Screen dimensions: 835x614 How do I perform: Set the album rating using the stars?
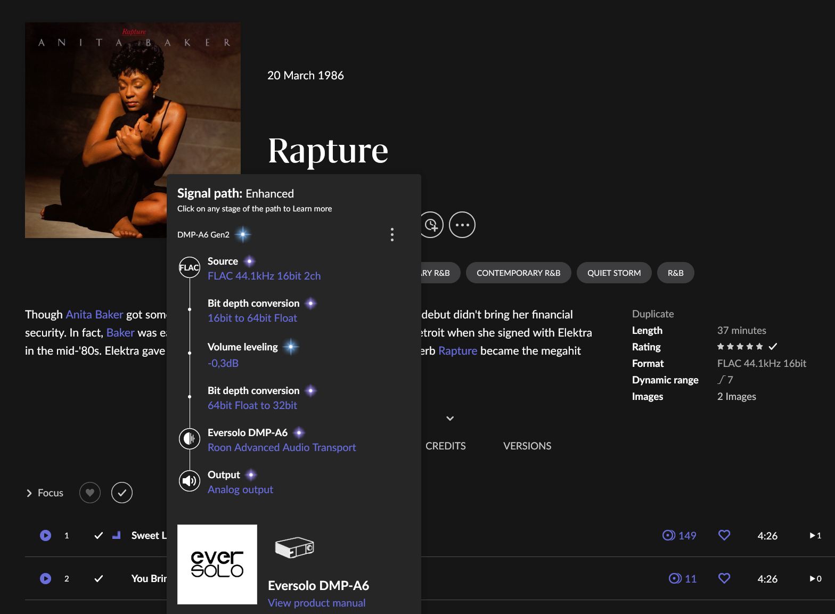pos(740,347)
